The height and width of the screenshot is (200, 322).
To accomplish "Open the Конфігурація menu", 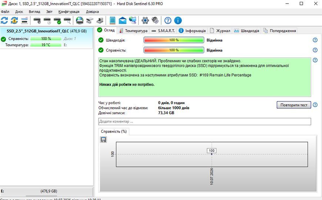I will pyautogui.click(x=69, y=11).
